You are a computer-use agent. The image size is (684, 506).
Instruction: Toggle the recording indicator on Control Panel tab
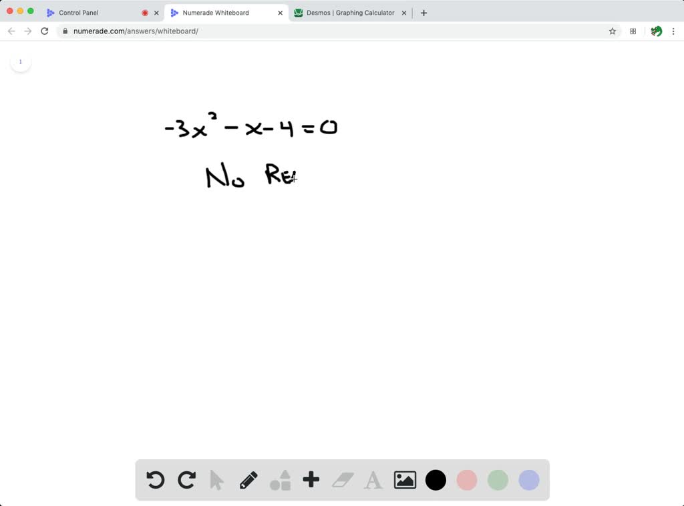145,12
